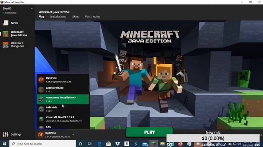Open Firefox from the taskbar
The height and width of the screenshot is (147, 263).
pyautogui.click(x=180, y=144)
